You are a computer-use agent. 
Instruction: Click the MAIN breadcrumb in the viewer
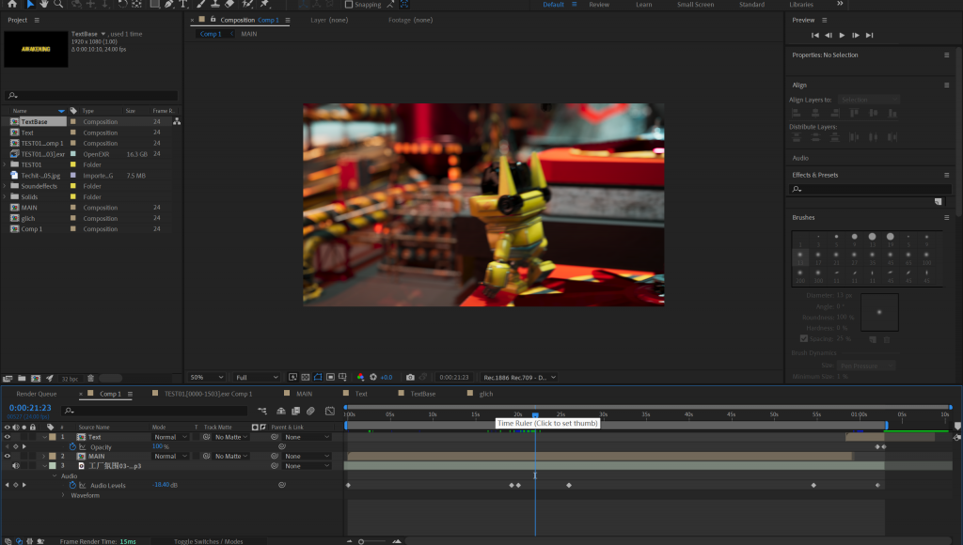coord(248,34)
